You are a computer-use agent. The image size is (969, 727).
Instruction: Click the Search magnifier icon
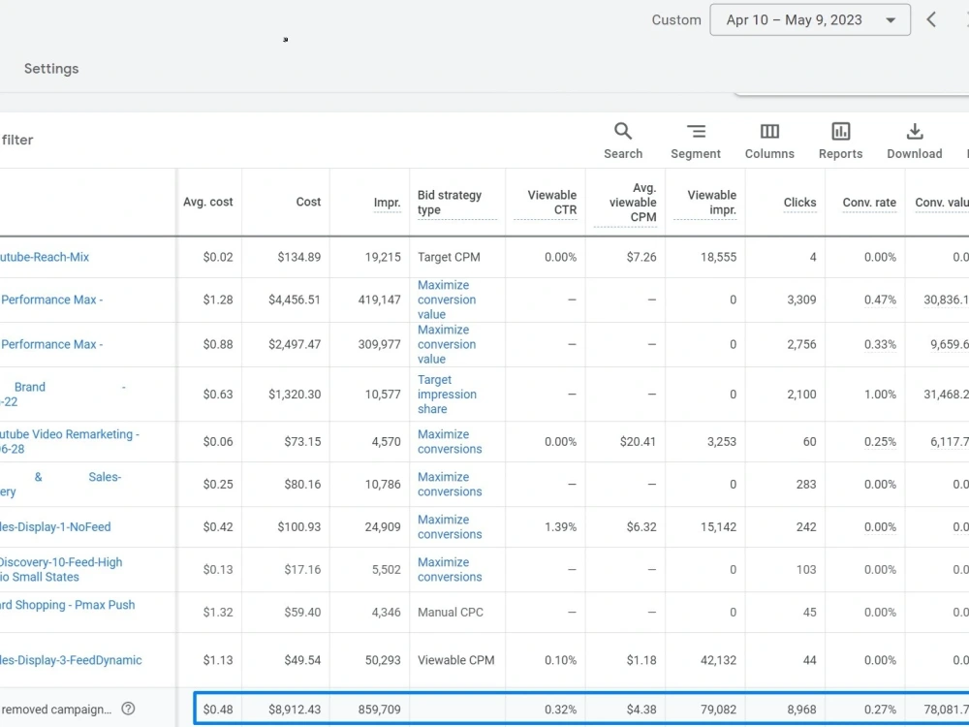coord(622,131)
